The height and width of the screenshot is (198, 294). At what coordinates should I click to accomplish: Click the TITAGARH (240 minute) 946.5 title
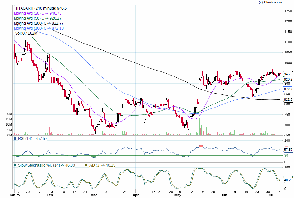[x=41, y=8]
